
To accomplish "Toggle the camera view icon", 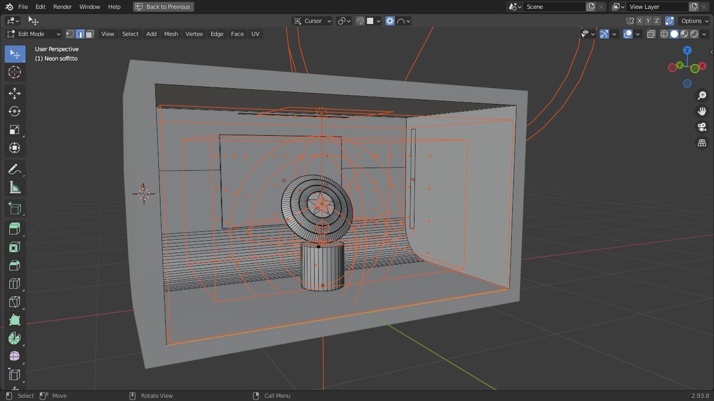I will (702, 127).
